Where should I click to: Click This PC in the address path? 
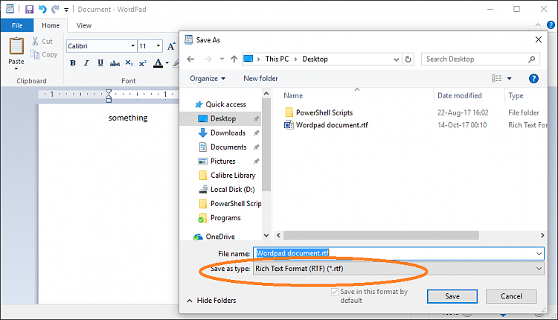(277, 59)
